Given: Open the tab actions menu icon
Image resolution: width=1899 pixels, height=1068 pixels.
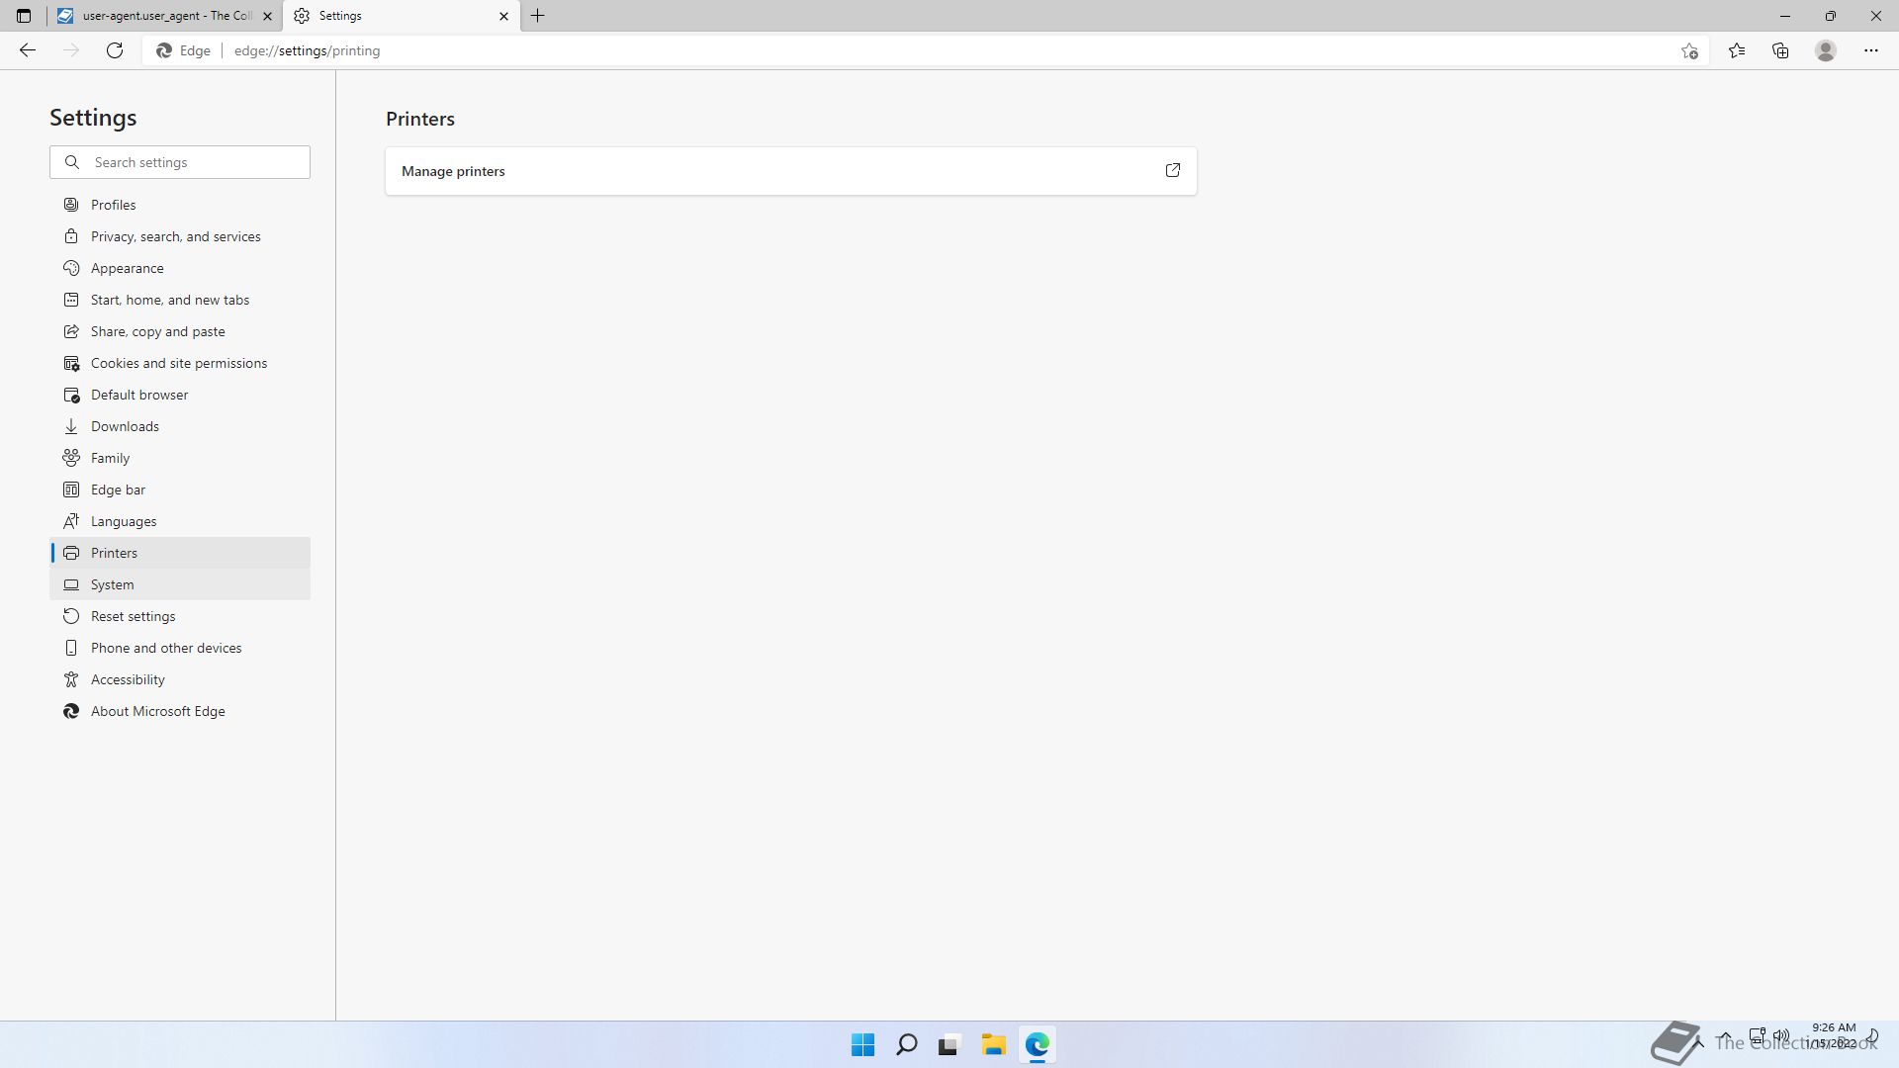Looking at the screenshot, I should [24, 16].
